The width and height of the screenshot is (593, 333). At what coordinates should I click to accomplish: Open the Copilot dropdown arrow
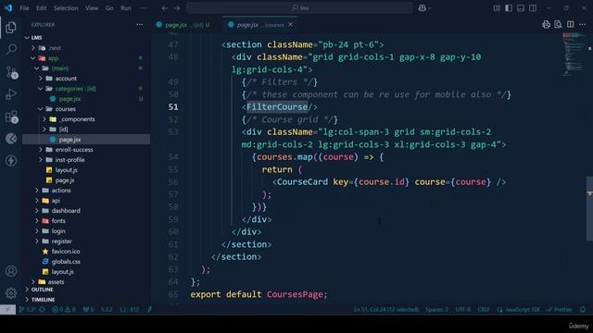430,8
